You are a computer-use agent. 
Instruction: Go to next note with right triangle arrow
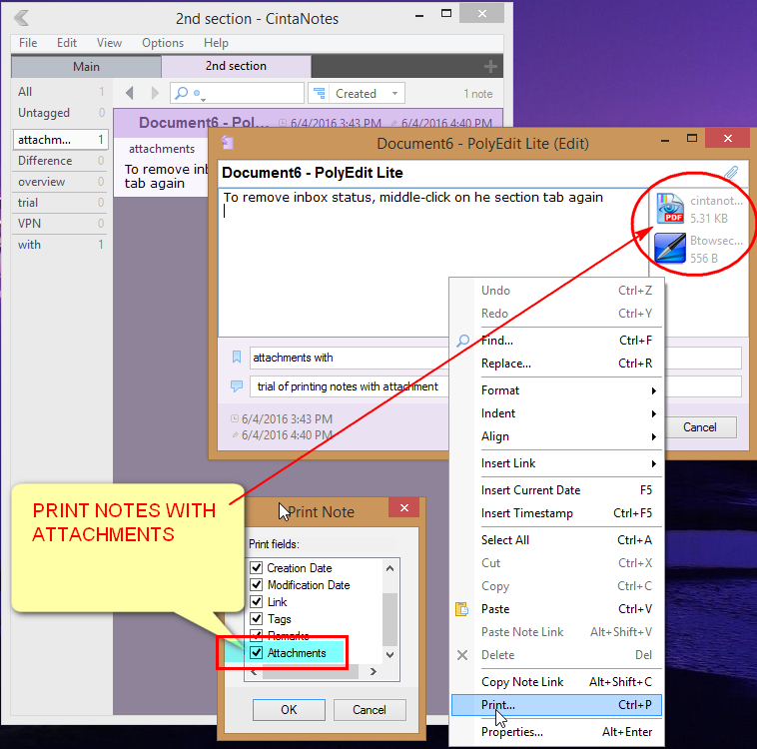(x=155, y=93)
